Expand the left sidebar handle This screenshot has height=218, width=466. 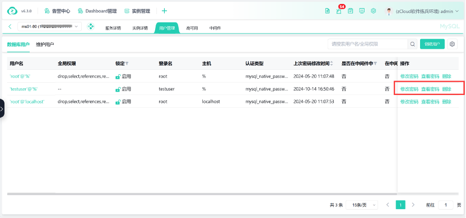(x=2, y=108)
